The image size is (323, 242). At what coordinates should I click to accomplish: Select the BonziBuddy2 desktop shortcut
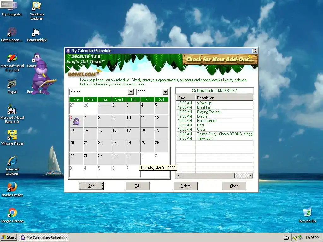pyautogui.click(x=37, y=34)
